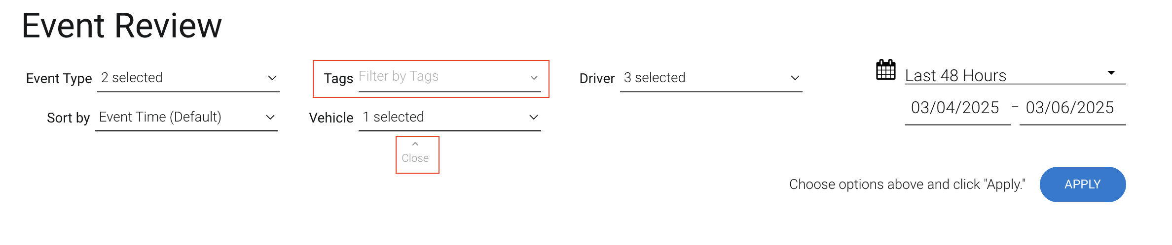
Task: Open the 'Filter by Tags' dropdown
Action: click(444, 77)
